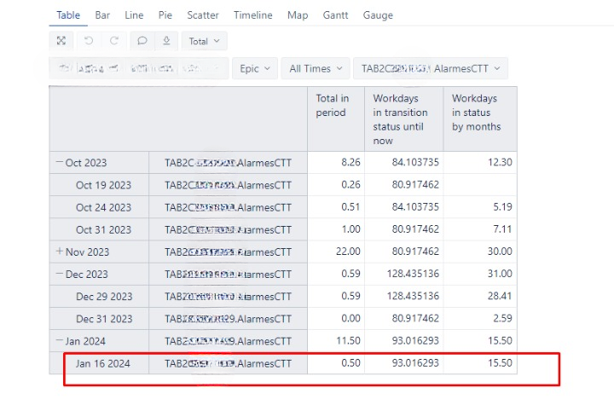The width and height of the screenshot is (614, 399).
Task: Switch to the Timeline tab
Action: point(253,15)
